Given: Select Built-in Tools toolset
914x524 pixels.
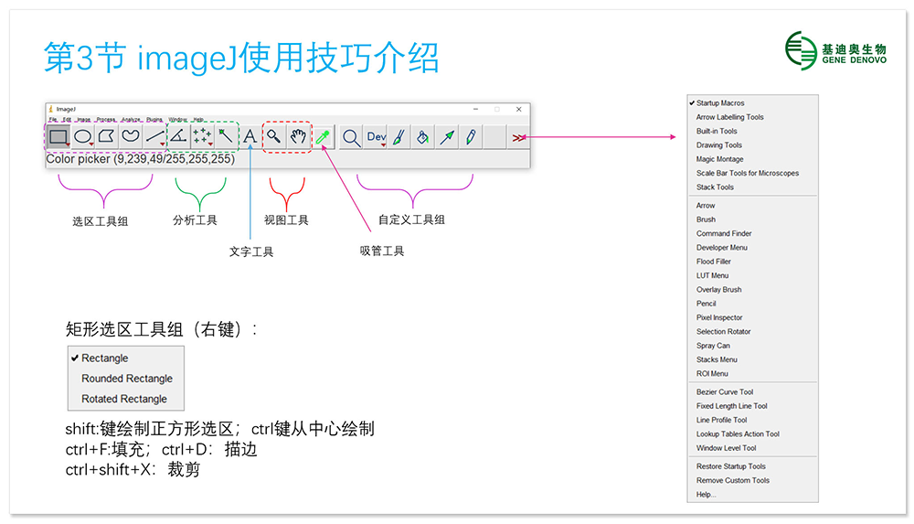Looking at the screenshot, I should pyautogui.click(x=752, y=131).
